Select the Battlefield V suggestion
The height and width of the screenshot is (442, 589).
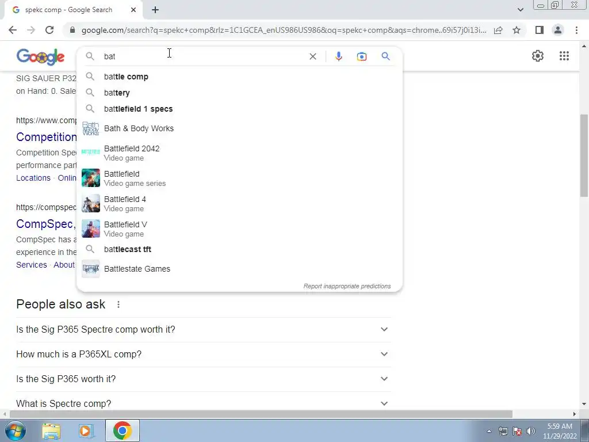click(239, 228)
